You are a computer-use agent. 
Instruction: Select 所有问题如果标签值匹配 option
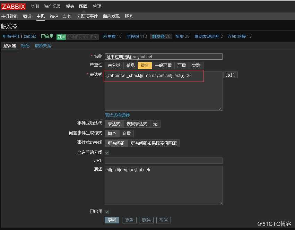154,143
